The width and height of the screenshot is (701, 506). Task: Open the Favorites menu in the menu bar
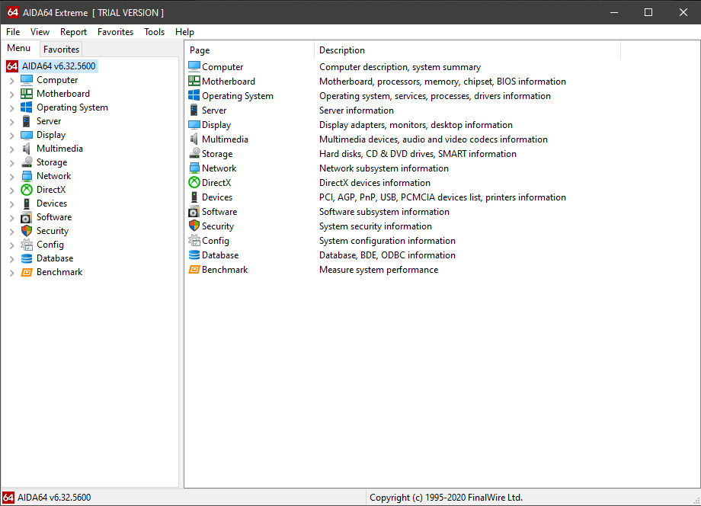pyautogui.click(x=115, y=32)
